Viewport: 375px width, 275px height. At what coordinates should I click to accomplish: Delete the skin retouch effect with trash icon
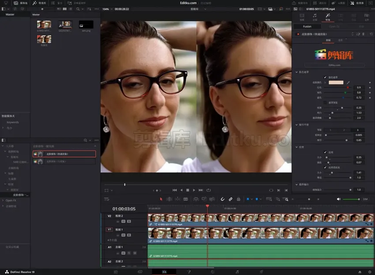(363, 34)
